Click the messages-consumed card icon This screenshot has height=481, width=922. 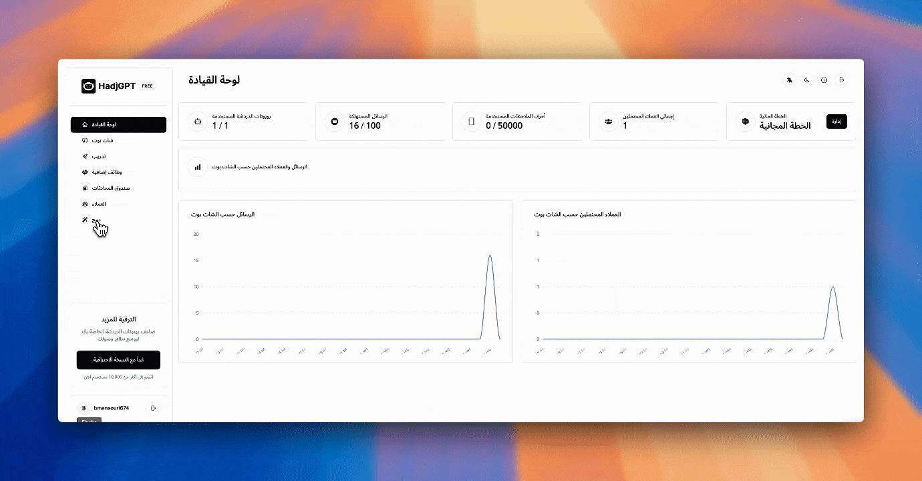[x=334, y=122]
